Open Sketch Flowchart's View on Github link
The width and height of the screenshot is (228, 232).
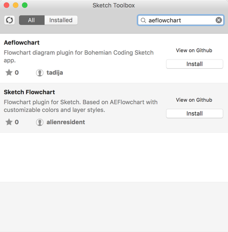(x=194, y=100)
